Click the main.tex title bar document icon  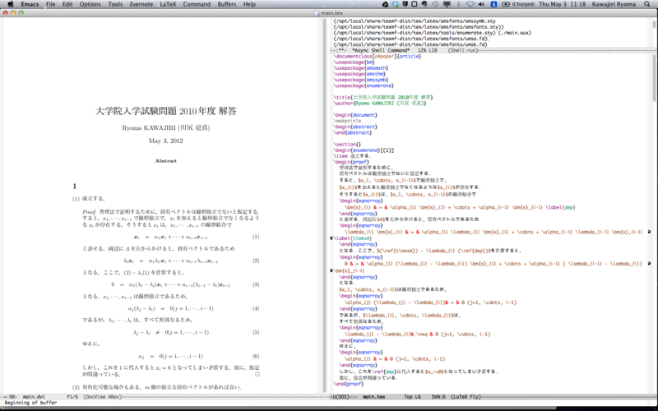(x=317, y=13)
